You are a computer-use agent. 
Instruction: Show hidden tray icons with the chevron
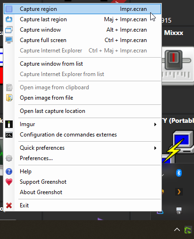pyautogui.click(x=177, y=230)
